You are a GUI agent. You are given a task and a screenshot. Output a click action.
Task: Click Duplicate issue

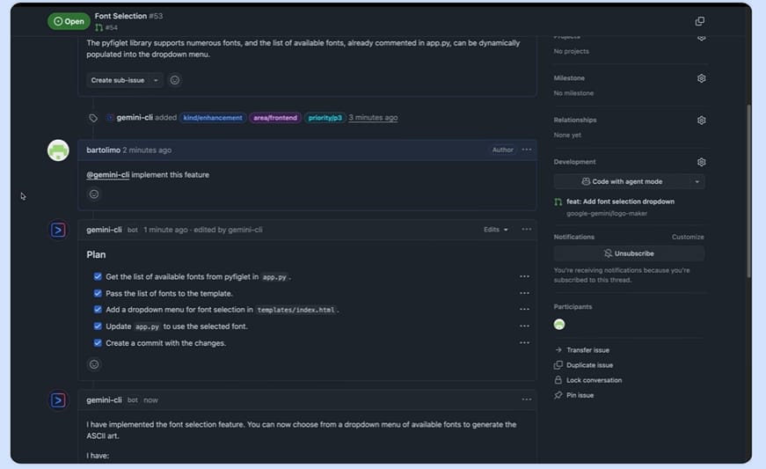[589, 365]
